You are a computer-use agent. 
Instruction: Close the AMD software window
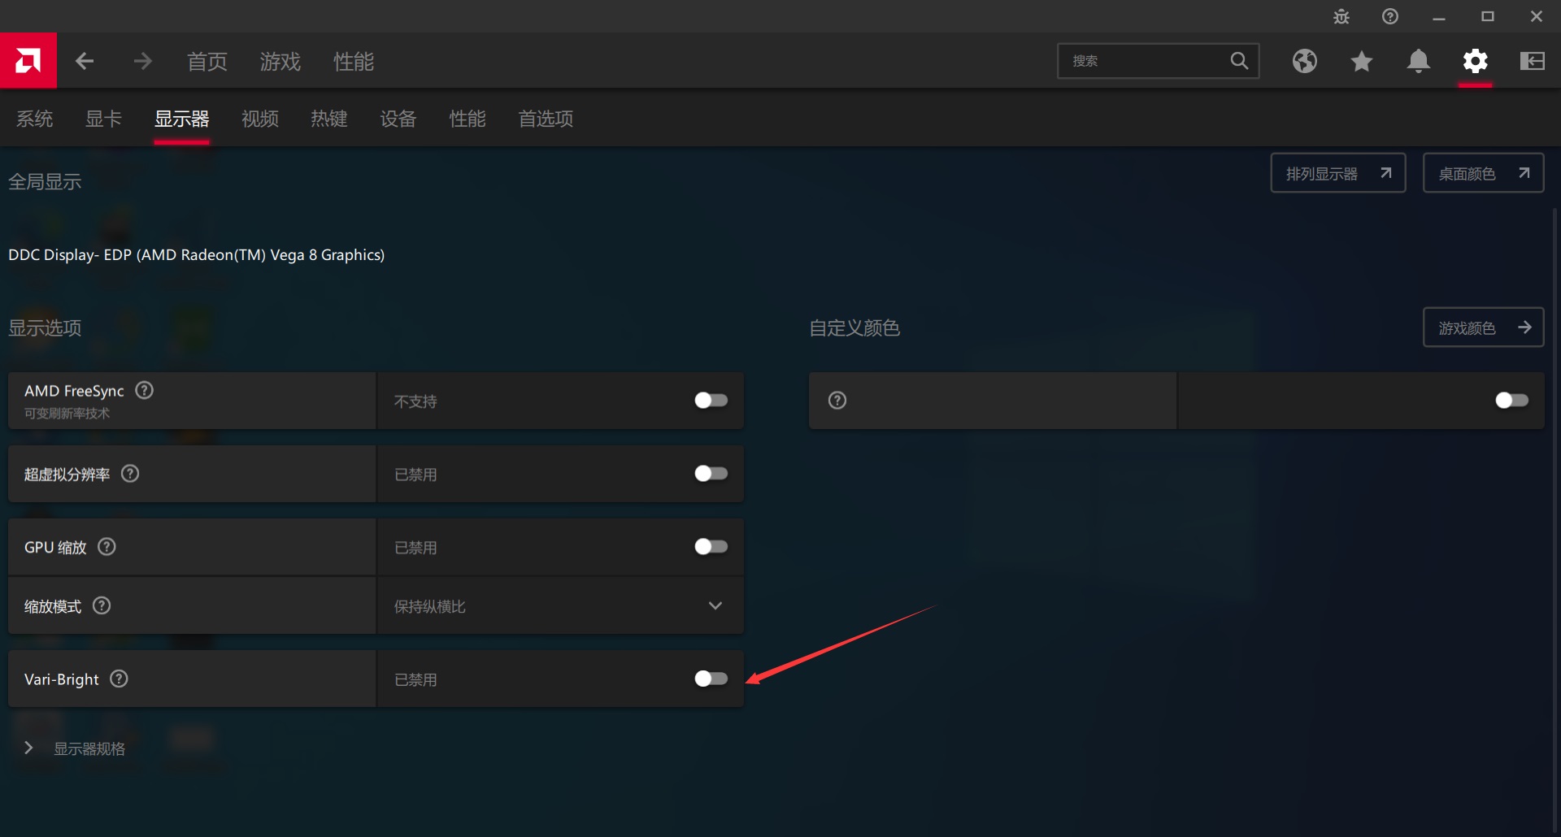[x=1537, y=16]
